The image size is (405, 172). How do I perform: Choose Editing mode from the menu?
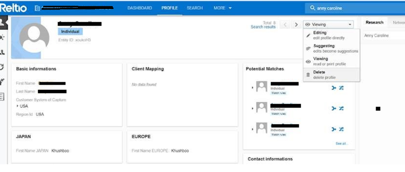point(331,35)
